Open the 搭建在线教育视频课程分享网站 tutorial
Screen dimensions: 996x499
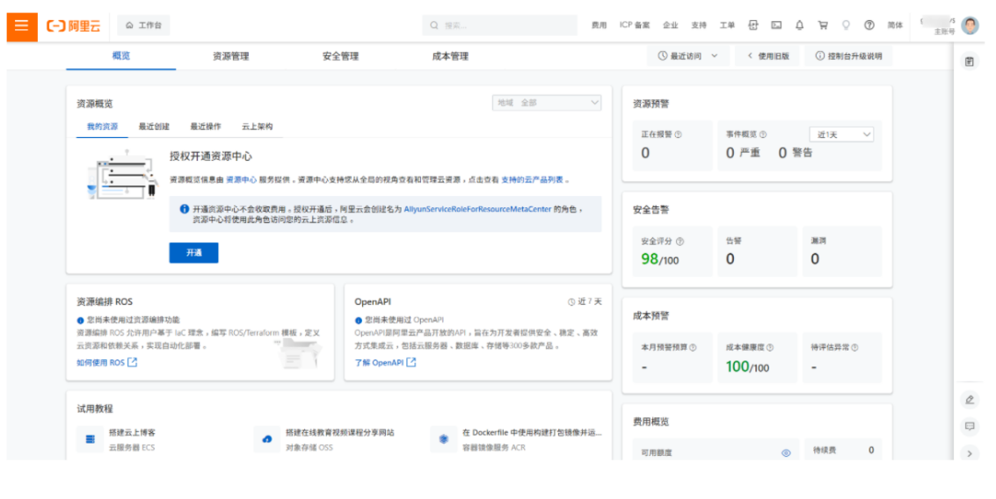(340, 432)
